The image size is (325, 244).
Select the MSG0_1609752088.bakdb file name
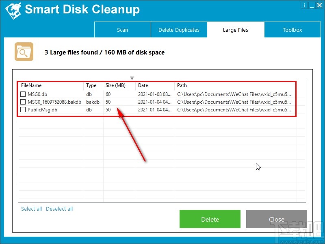pyautogui.click(x=54, y=102)
